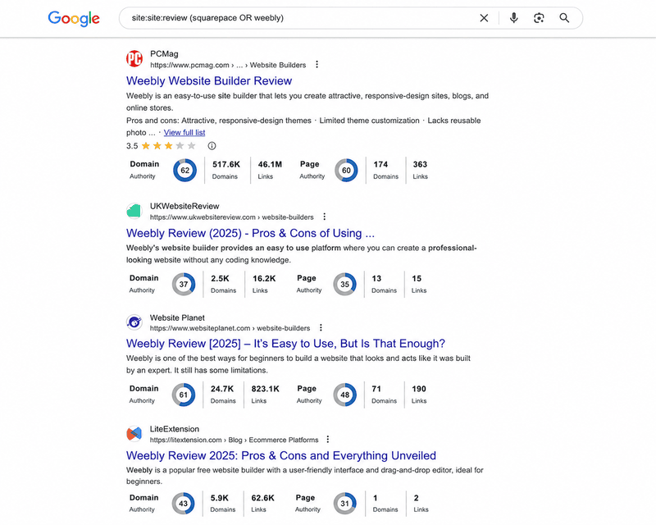This screenshot has height=525, width=656.
Task: Open more options for PCMag result
Action: coord(317,65)
